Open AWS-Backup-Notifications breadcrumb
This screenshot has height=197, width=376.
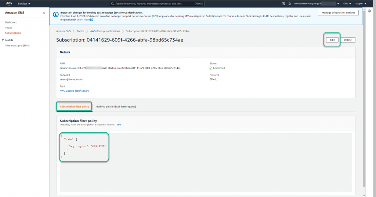click(105, 31)
